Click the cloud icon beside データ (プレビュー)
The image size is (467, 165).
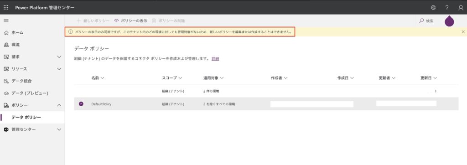6,93
